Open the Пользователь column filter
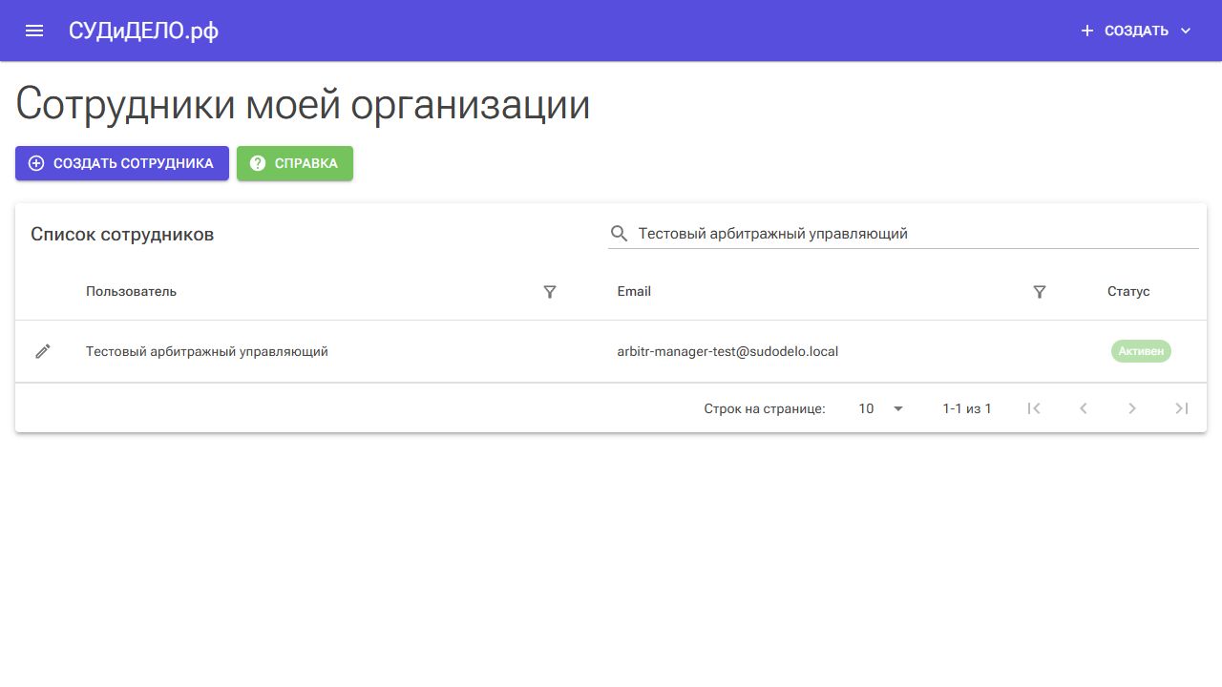This screenshot has height=687, width=1222. coord(550,292)
